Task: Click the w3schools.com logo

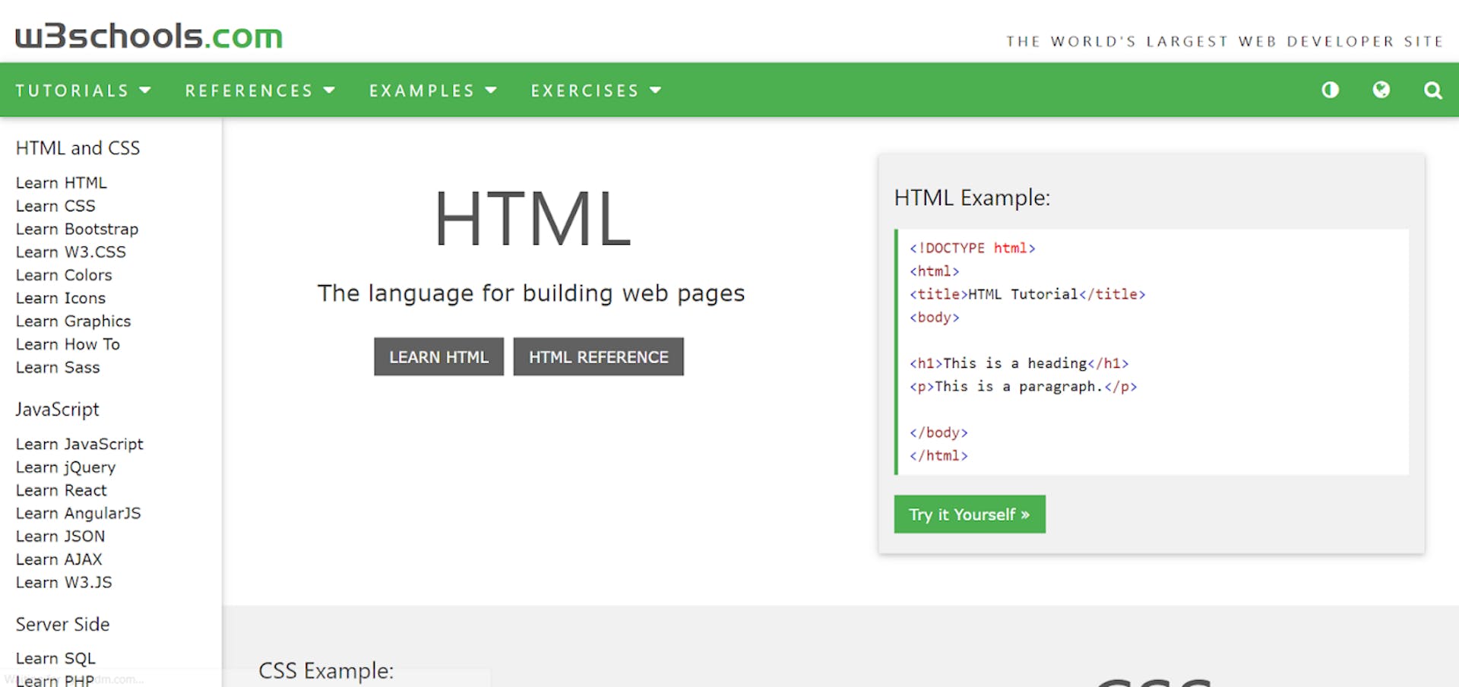Action: click(x=149, y=36)
